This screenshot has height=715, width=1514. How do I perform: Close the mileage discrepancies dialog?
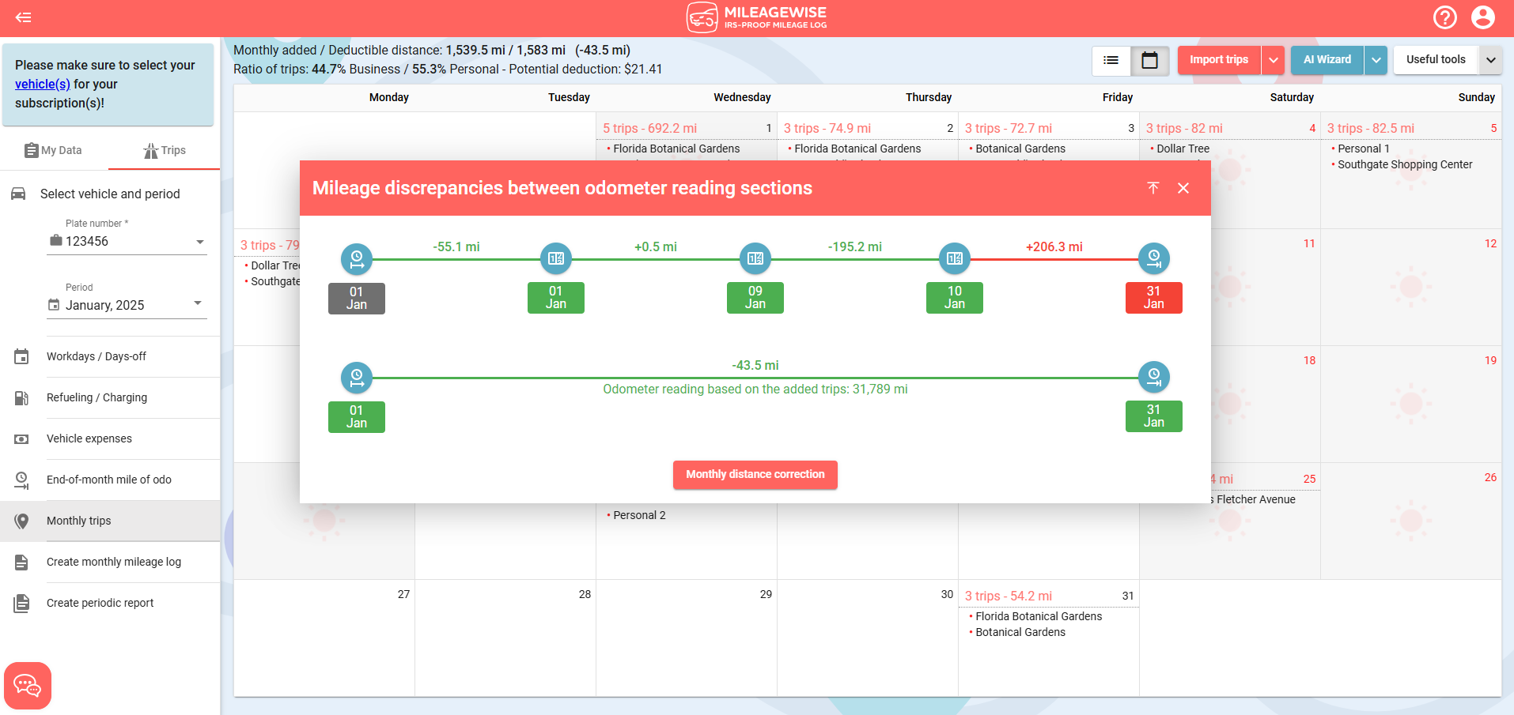pyautogui.click(x=1183, y=188)
